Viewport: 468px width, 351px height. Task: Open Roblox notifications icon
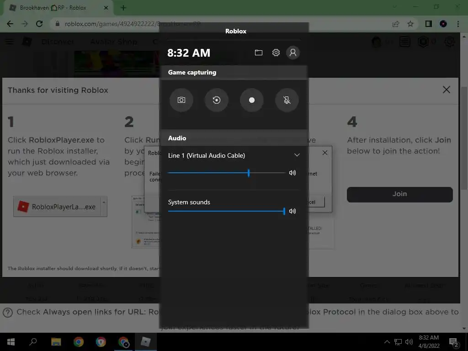coord(405,42)
